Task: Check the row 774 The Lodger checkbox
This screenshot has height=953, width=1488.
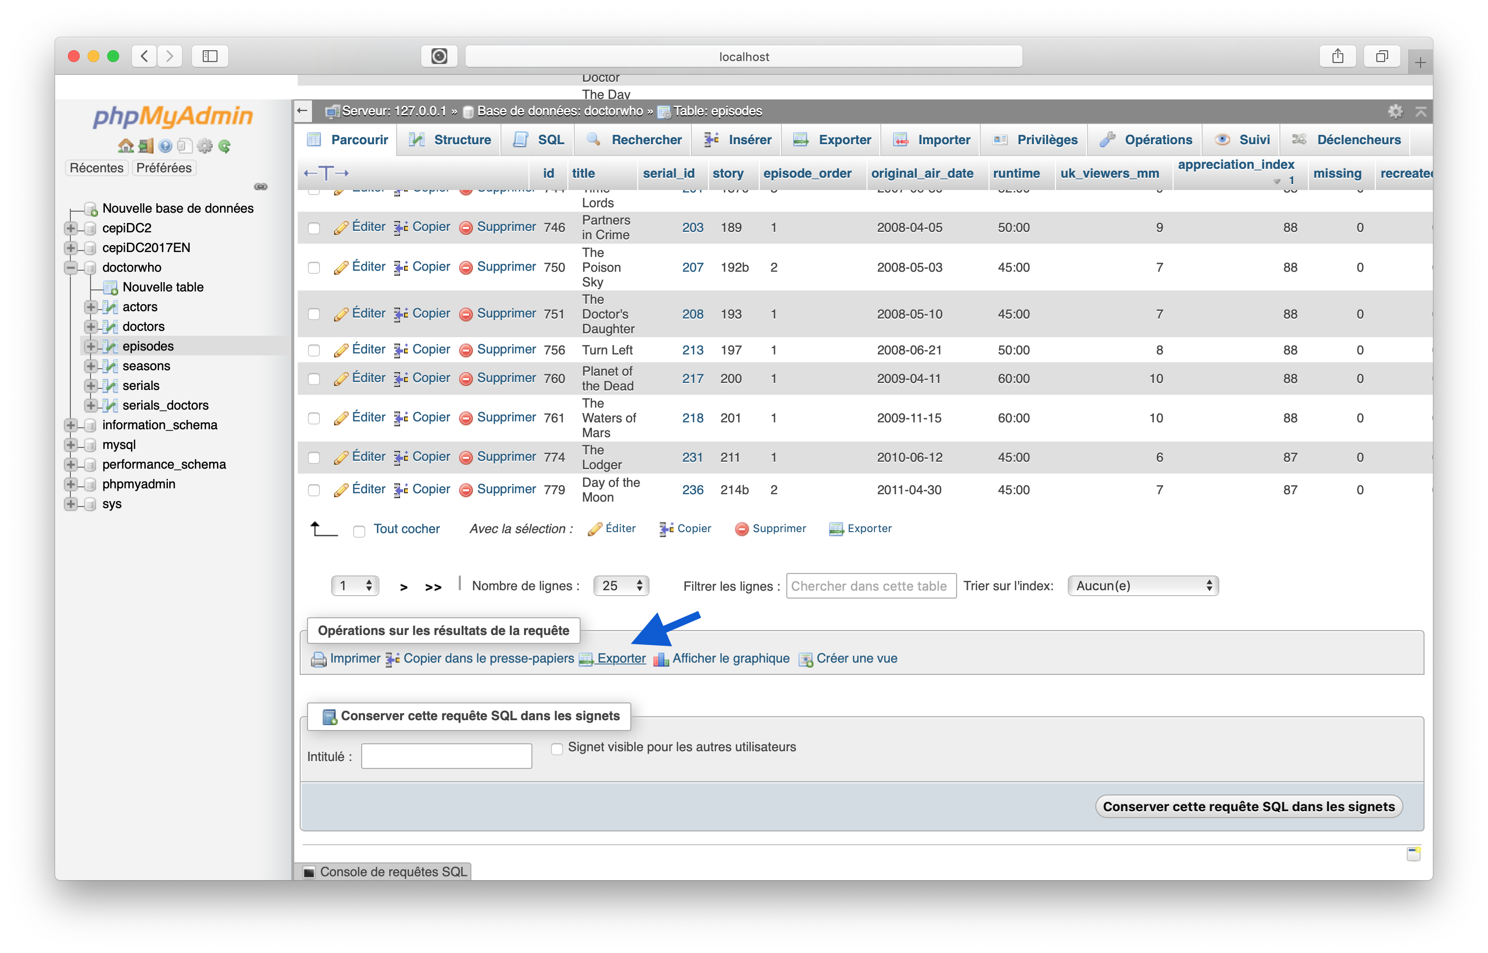Action: pos(314,458)
